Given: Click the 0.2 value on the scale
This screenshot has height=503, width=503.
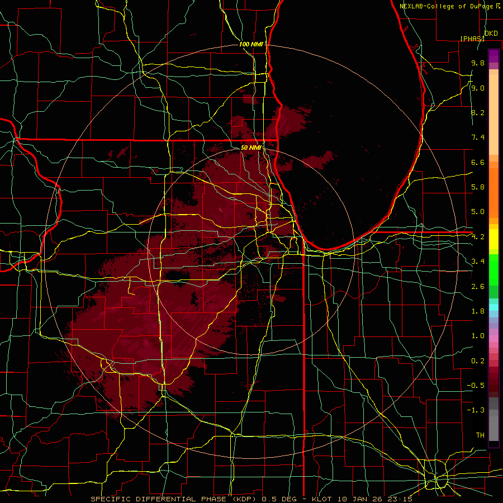Looking at the screenshot, I should click(478, 361).
